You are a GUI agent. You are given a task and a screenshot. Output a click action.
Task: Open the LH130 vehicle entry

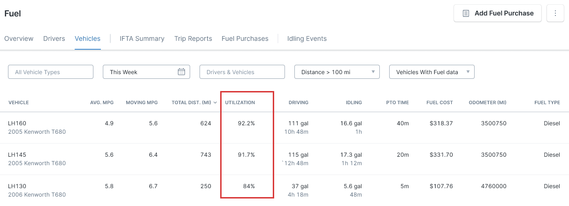pyautogui.click(x=17, y=186)
